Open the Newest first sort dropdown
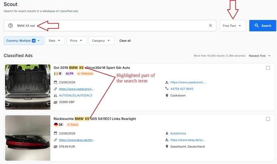Image resolution: width=277 pixels, height=164 pixels. click(x=260, y=56)
